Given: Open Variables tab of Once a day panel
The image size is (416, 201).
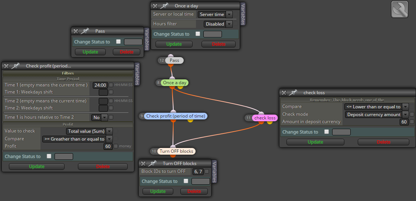Looking at the screenshot, I should [x=243, y=14].
